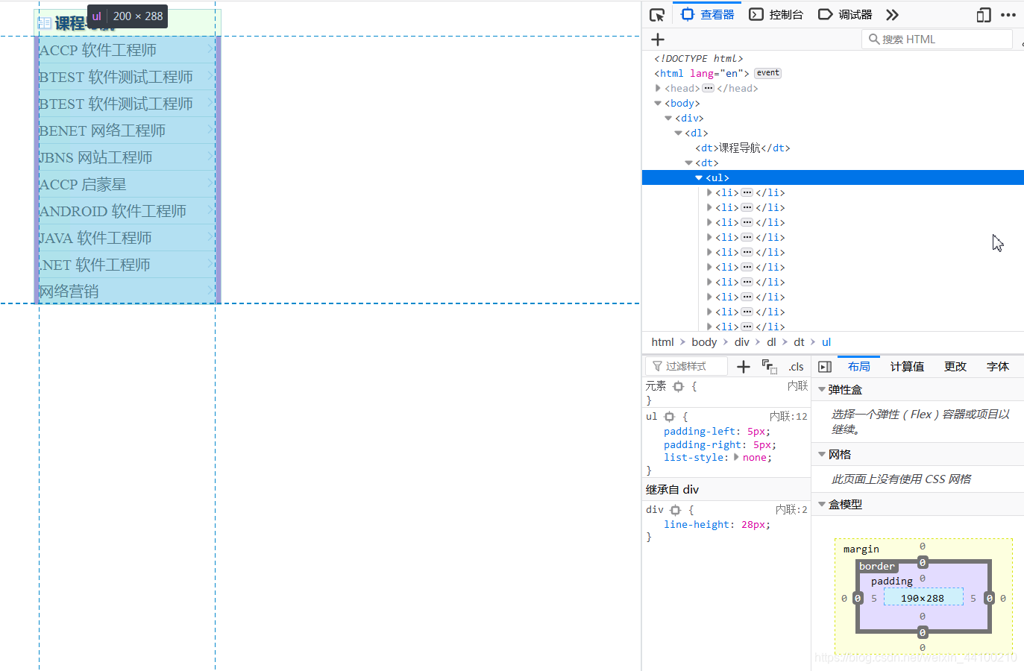Collapse the dl node

678,133
